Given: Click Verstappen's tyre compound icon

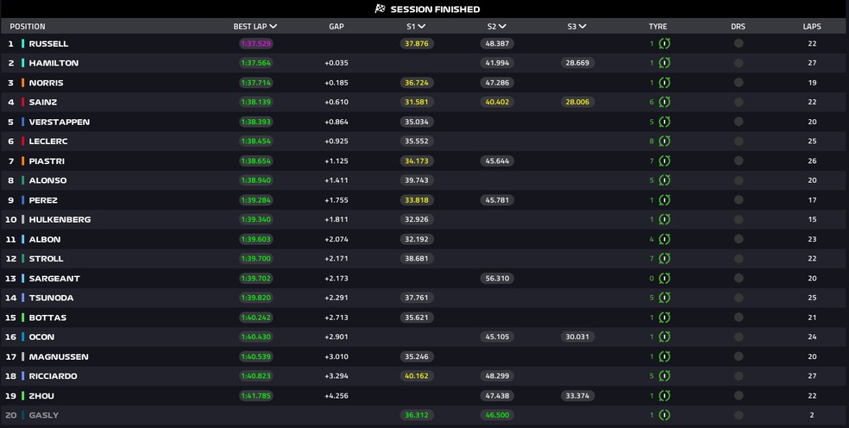Looking at the screenshot, I should pos(664,122).
